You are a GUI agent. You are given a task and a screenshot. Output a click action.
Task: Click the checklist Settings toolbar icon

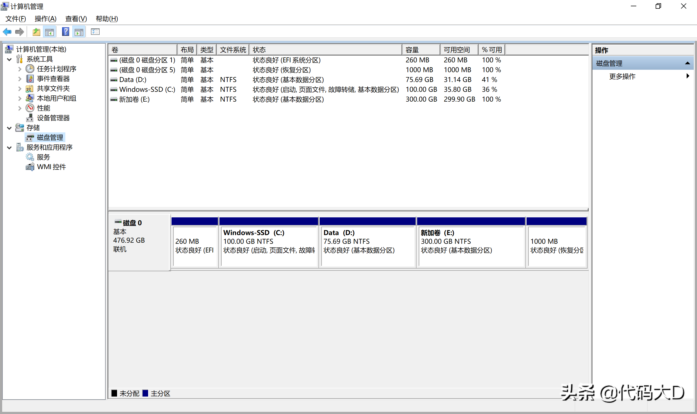(x=95, y=32)
